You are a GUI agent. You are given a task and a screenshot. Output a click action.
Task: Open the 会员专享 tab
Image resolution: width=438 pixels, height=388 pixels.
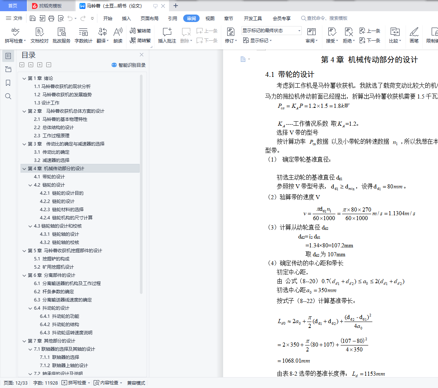(282, 18)
